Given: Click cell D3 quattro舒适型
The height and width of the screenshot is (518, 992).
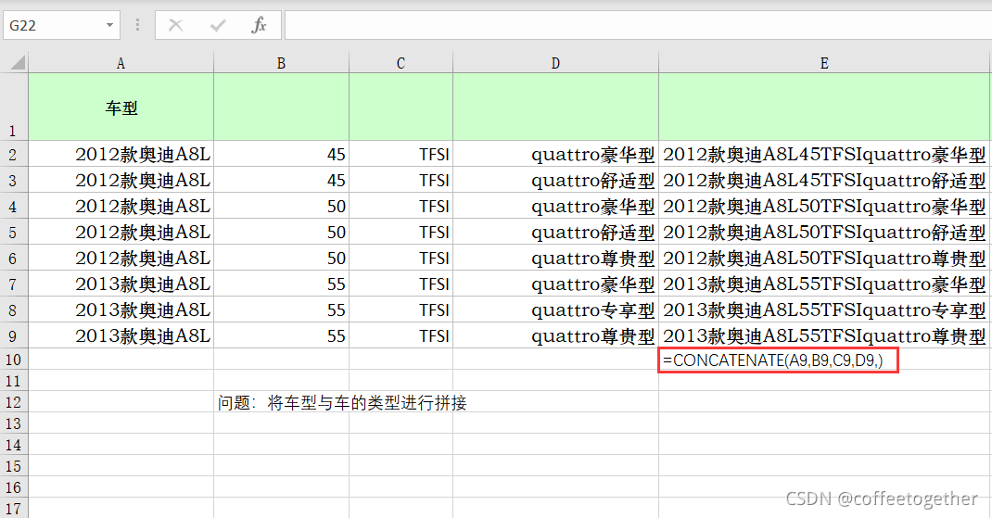Looking at the screenshot, I should (555, 181).
